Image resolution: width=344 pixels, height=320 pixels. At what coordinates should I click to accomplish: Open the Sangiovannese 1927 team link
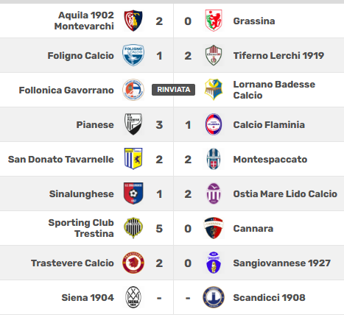pos(282,263)
